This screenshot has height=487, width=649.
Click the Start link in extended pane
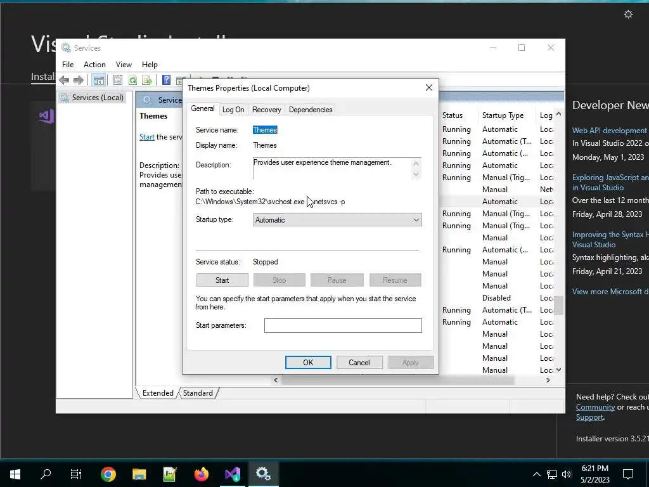click(147, 137)
